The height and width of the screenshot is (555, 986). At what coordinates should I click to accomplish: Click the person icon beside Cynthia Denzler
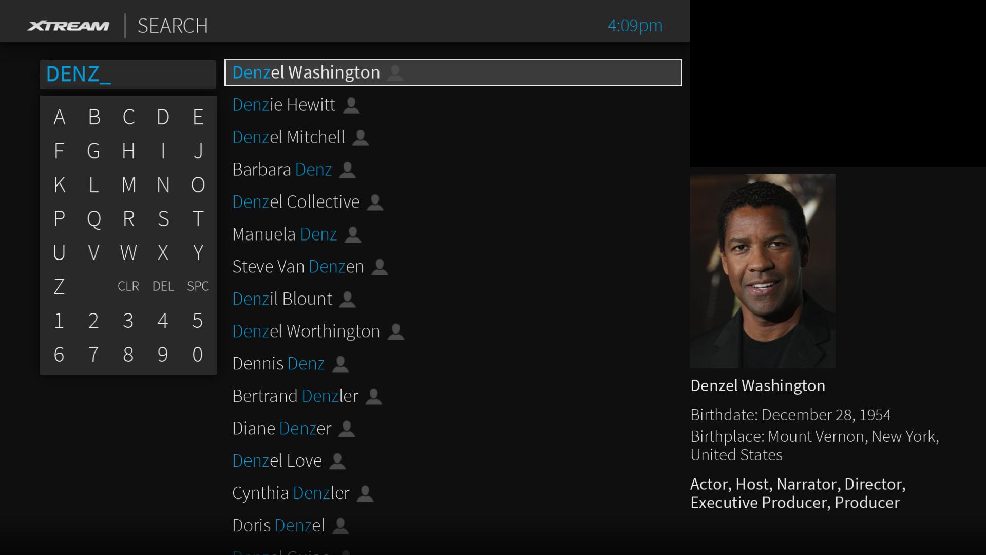pyautogui.click(x=365, y=494)
